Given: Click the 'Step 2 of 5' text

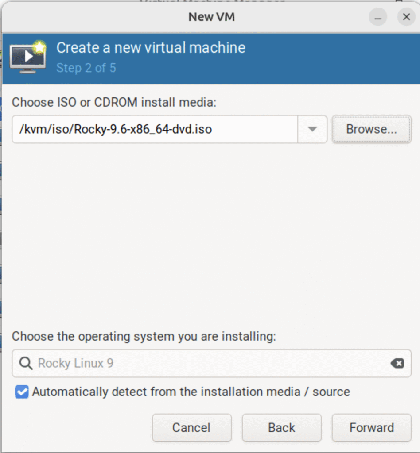Looking at the screenshot, I should pyautogui.click(x=86, y=68).
